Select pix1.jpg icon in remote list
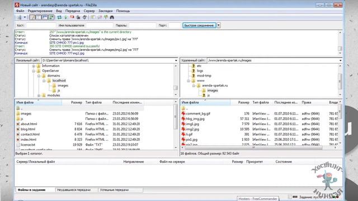 (183, 140)
